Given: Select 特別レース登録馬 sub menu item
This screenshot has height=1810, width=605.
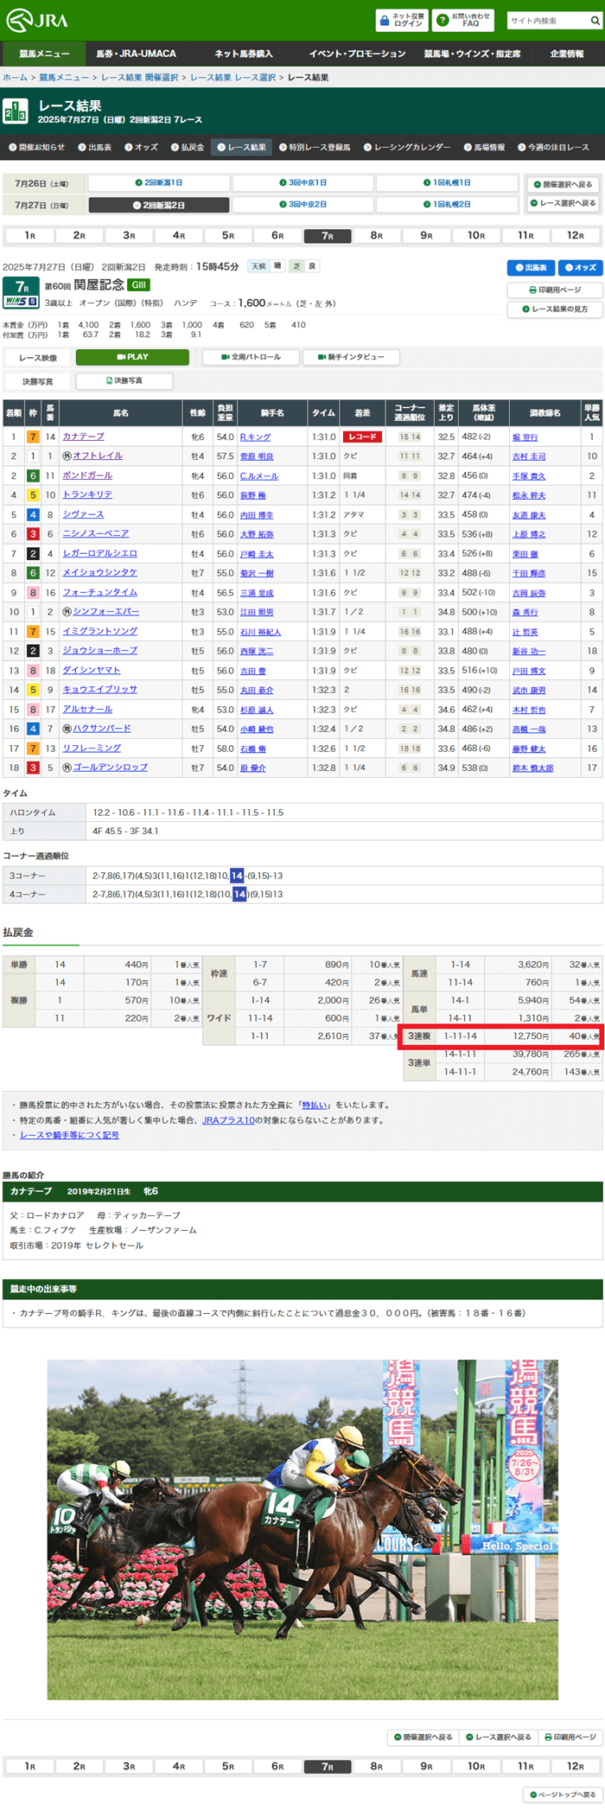Looking at the screenshot, I should tap(315, 148).
